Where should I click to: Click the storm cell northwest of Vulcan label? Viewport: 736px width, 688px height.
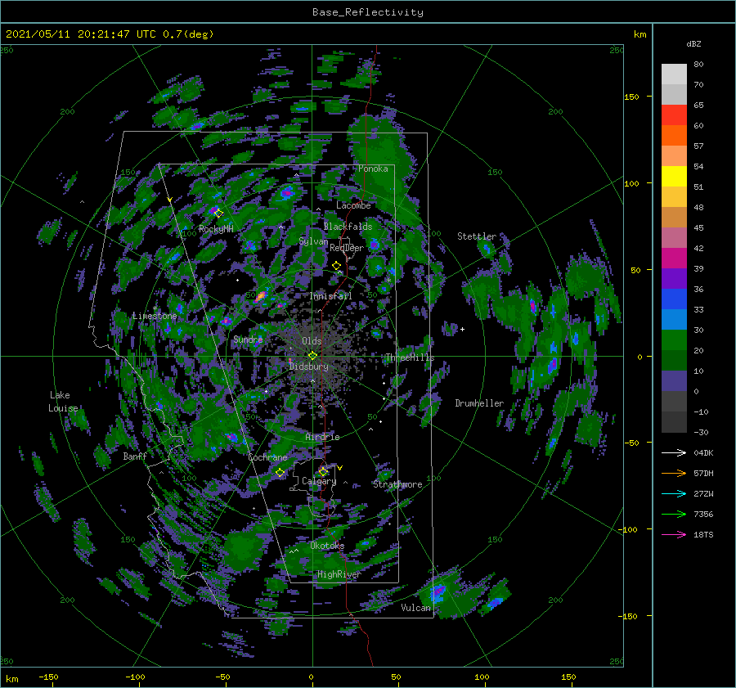coord(438,592)
